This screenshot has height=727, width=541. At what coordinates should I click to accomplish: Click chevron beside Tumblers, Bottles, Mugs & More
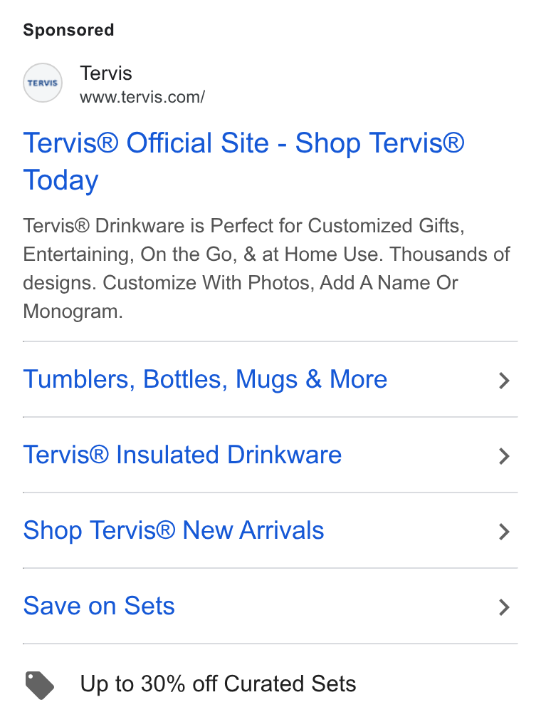coord(504,380)
